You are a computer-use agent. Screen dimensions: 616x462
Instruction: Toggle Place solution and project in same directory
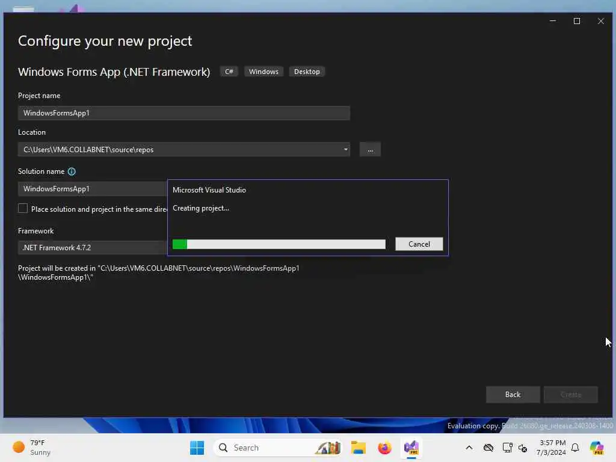pos(23,209)
